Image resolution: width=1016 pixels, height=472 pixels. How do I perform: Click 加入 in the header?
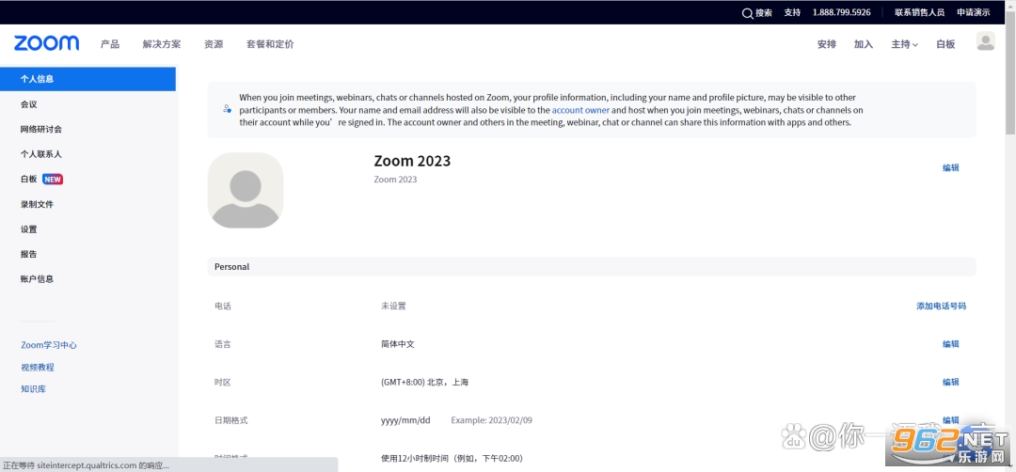[864, 45]
